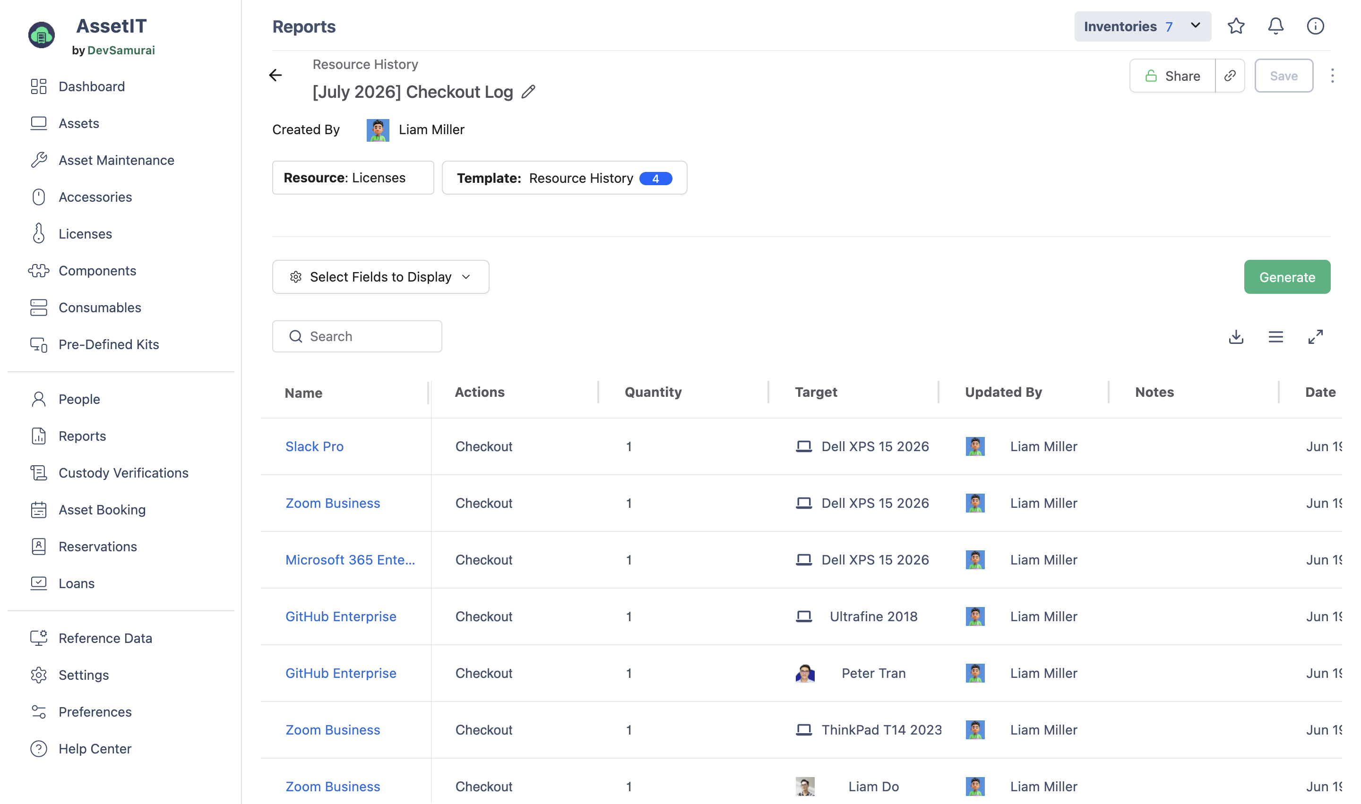Copy report link icon
The height and width of the screenshot is (804, 1361).
1230,75
